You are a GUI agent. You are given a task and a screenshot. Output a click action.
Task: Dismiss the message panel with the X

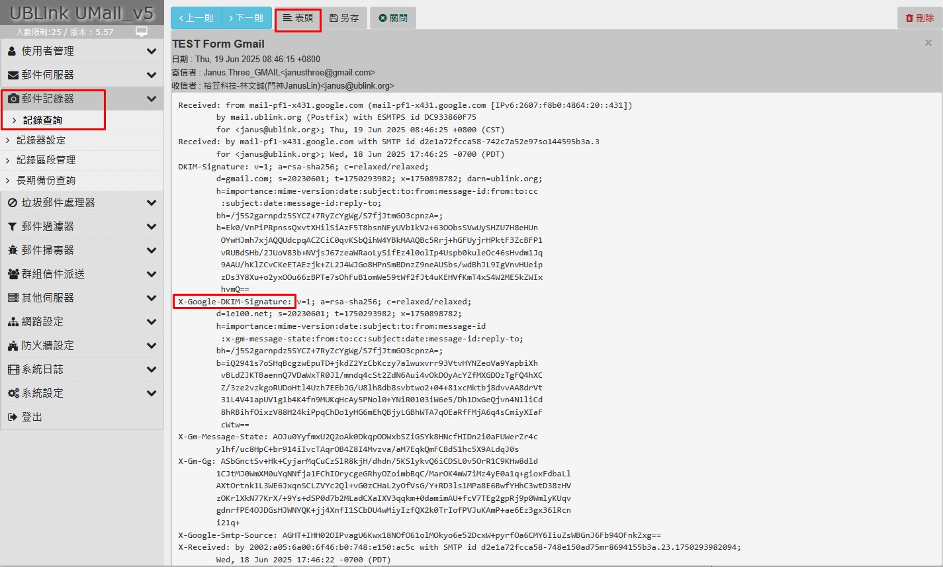coord(928,43)
